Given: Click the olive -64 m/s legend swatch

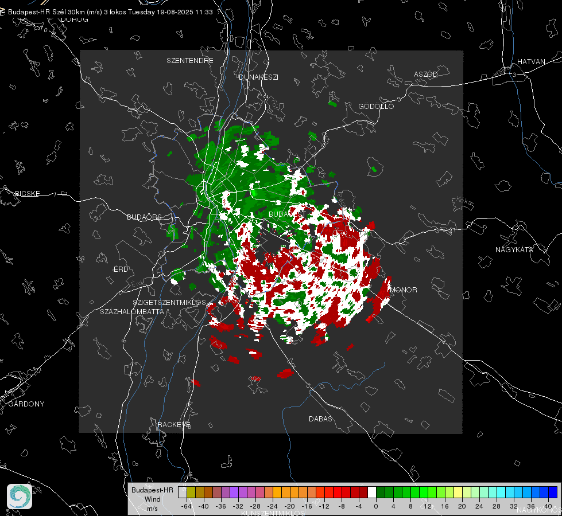Looking at the screenshot, I should (191, 492).
